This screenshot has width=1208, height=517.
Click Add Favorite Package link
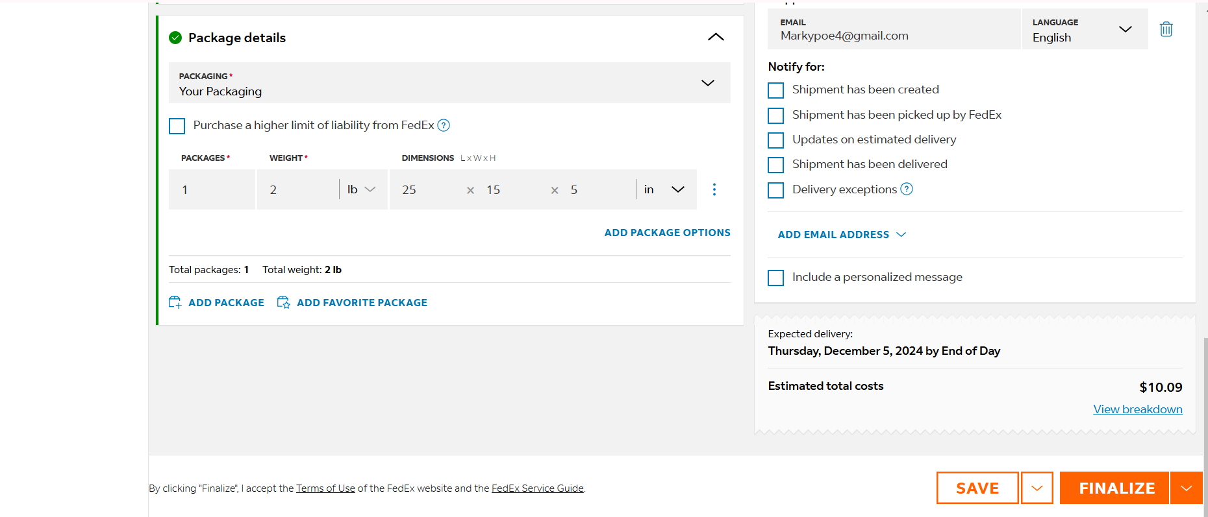coord(362,302)
